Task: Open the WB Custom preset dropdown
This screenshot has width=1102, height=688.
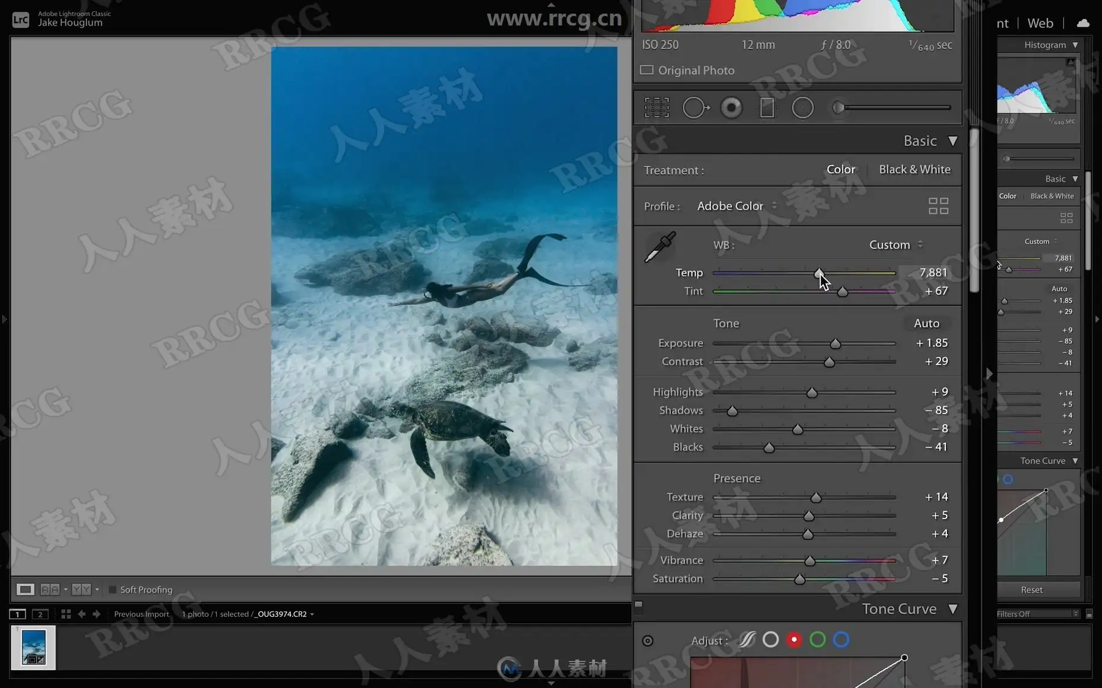Action: pos(896,244)
